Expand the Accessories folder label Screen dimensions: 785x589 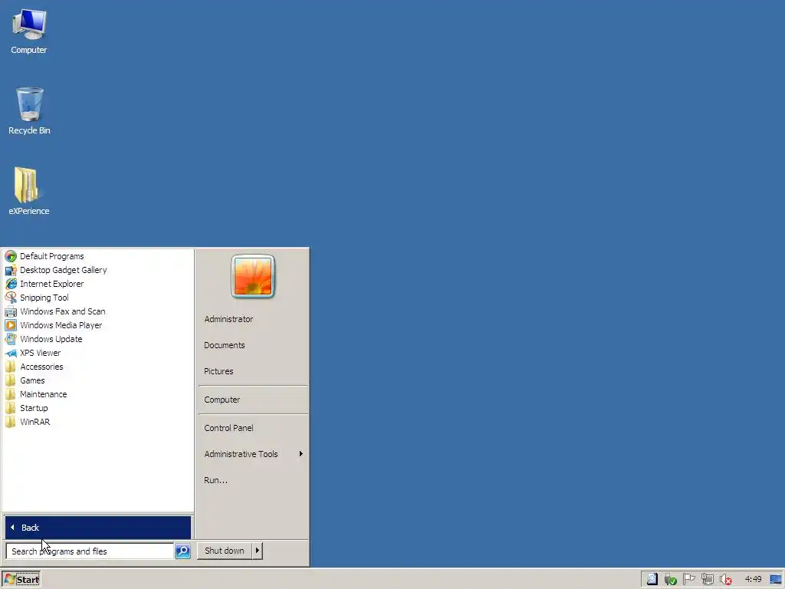[x=41, y=367]
